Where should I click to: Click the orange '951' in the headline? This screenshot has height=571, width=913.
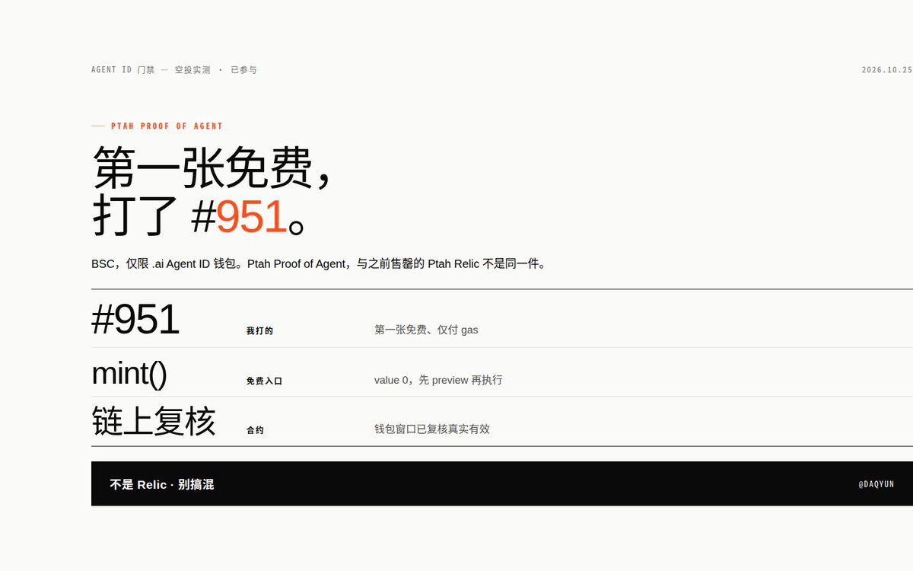pyautogui.click(x=252, y=217)
